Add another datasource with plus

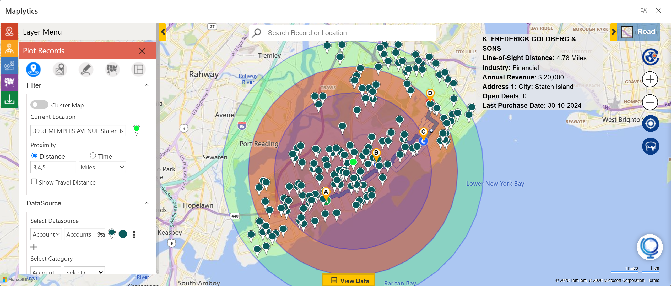(34, 247)
